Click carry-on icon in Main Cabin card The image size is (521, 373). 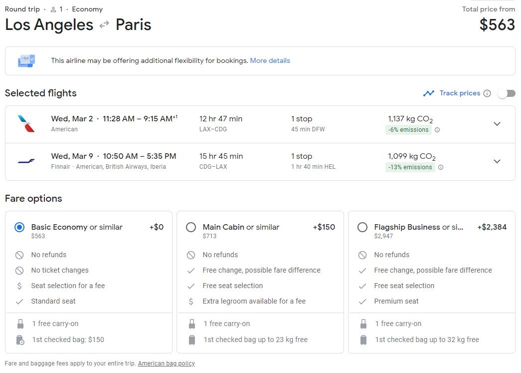pos(192,324)
